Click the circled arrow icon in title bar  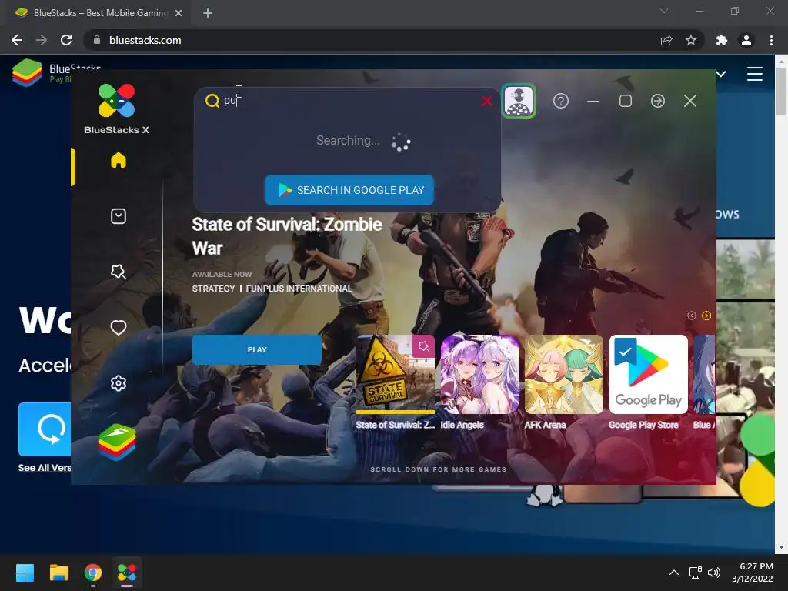coord(658,101)
